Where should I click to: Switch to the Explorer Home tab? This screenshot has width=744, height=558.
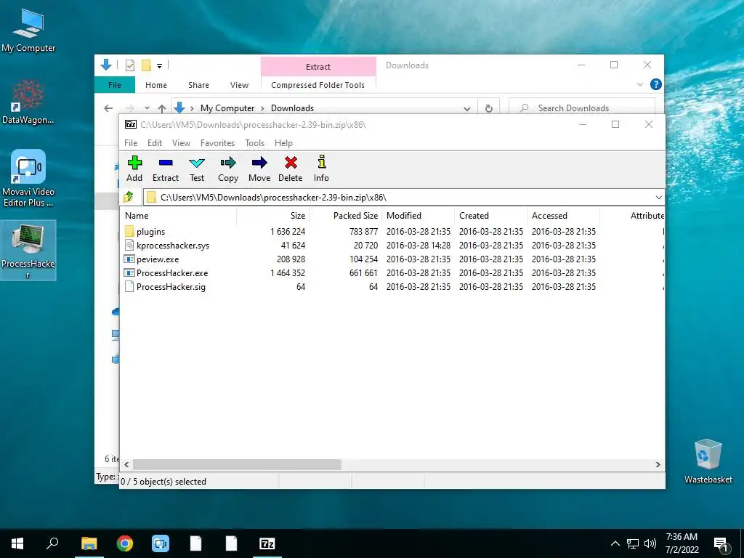pos(156,85)
